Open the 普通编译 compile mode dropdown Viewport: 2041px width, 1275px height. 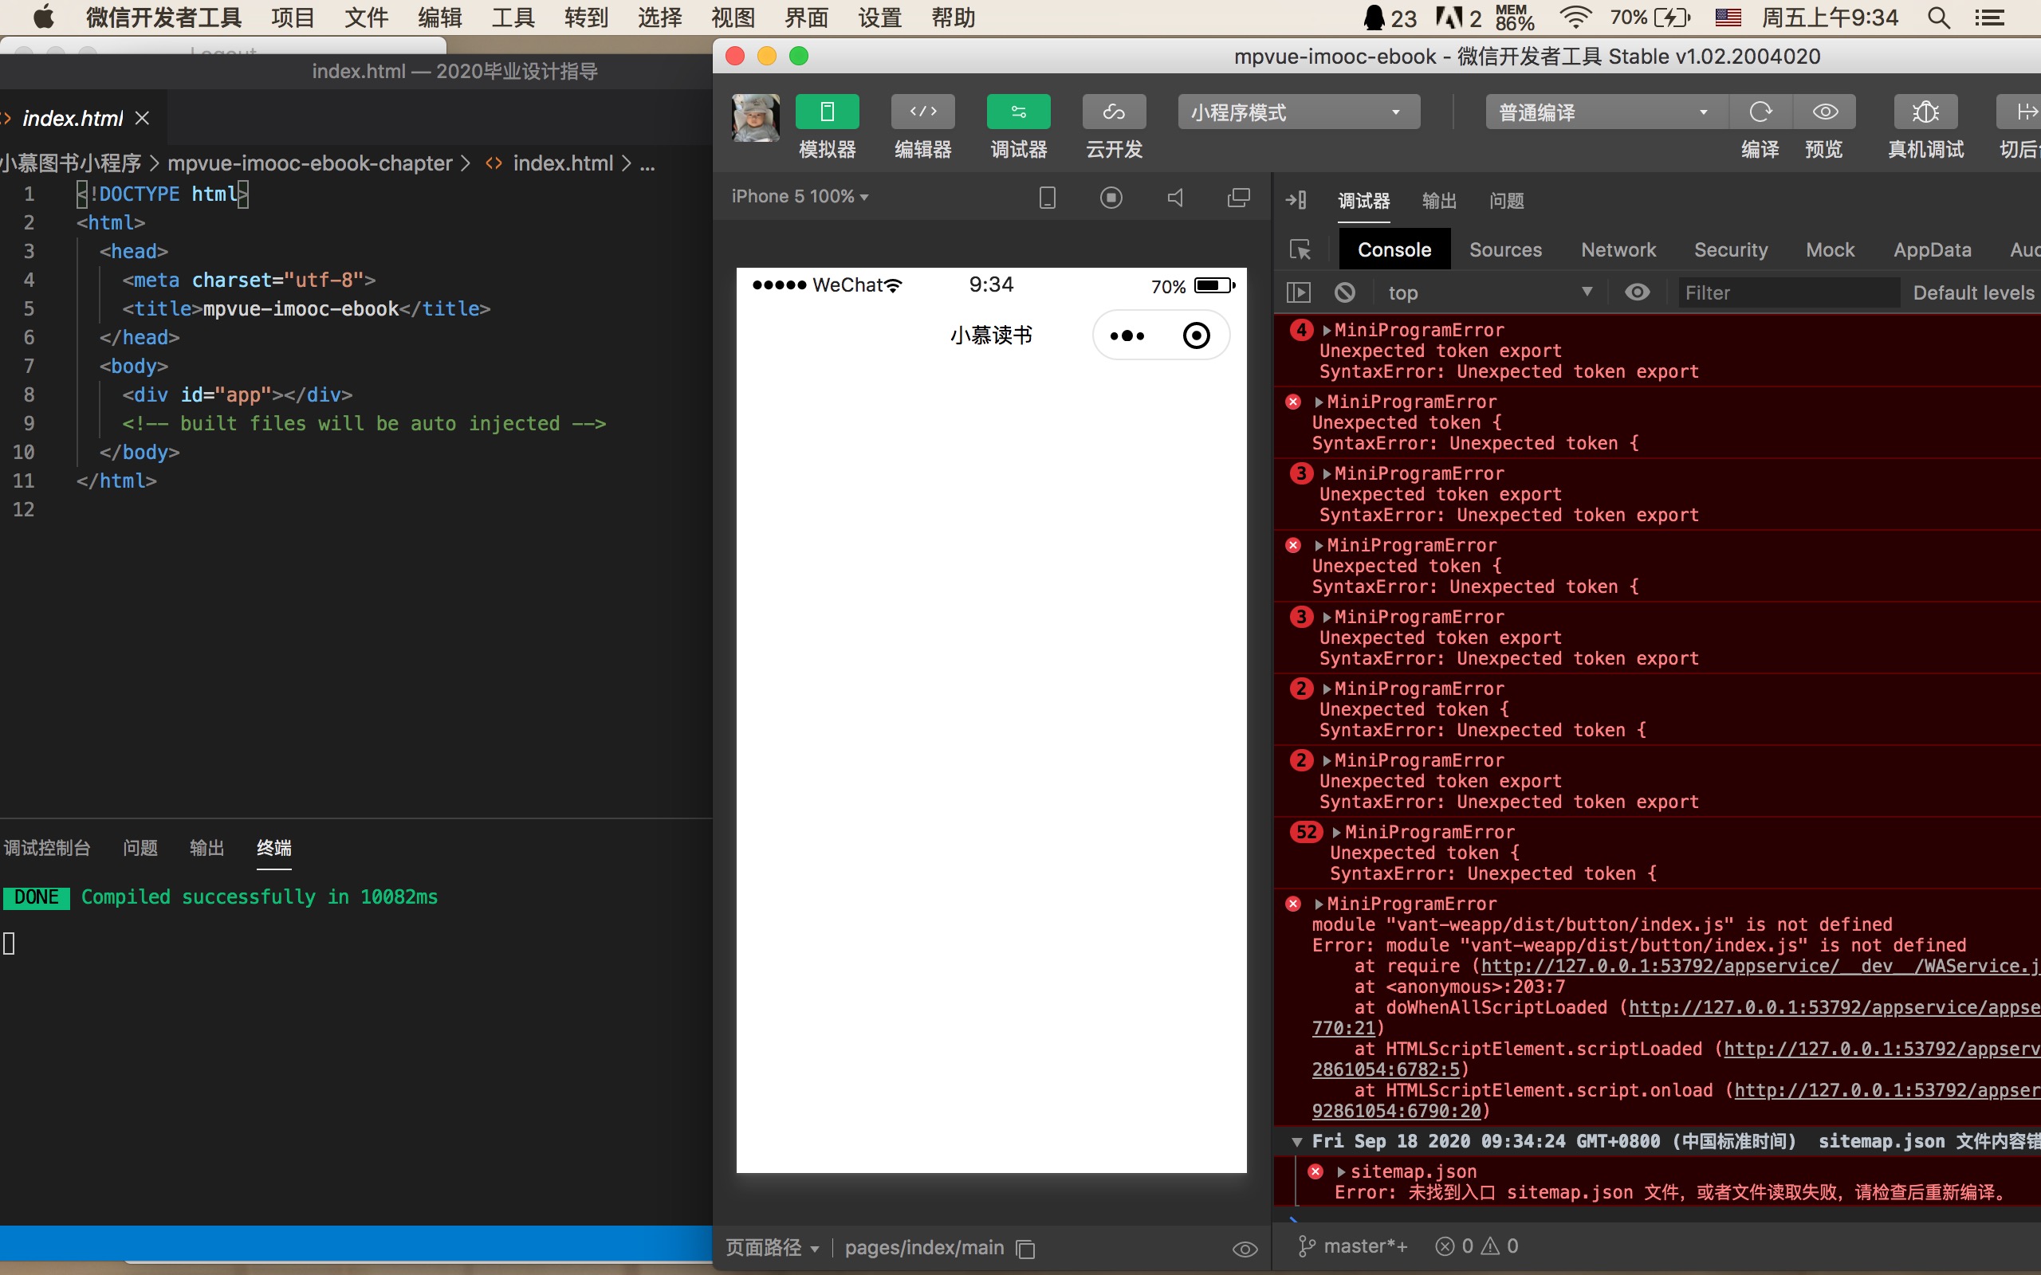pyautogui.click(x=1604, y=112)
